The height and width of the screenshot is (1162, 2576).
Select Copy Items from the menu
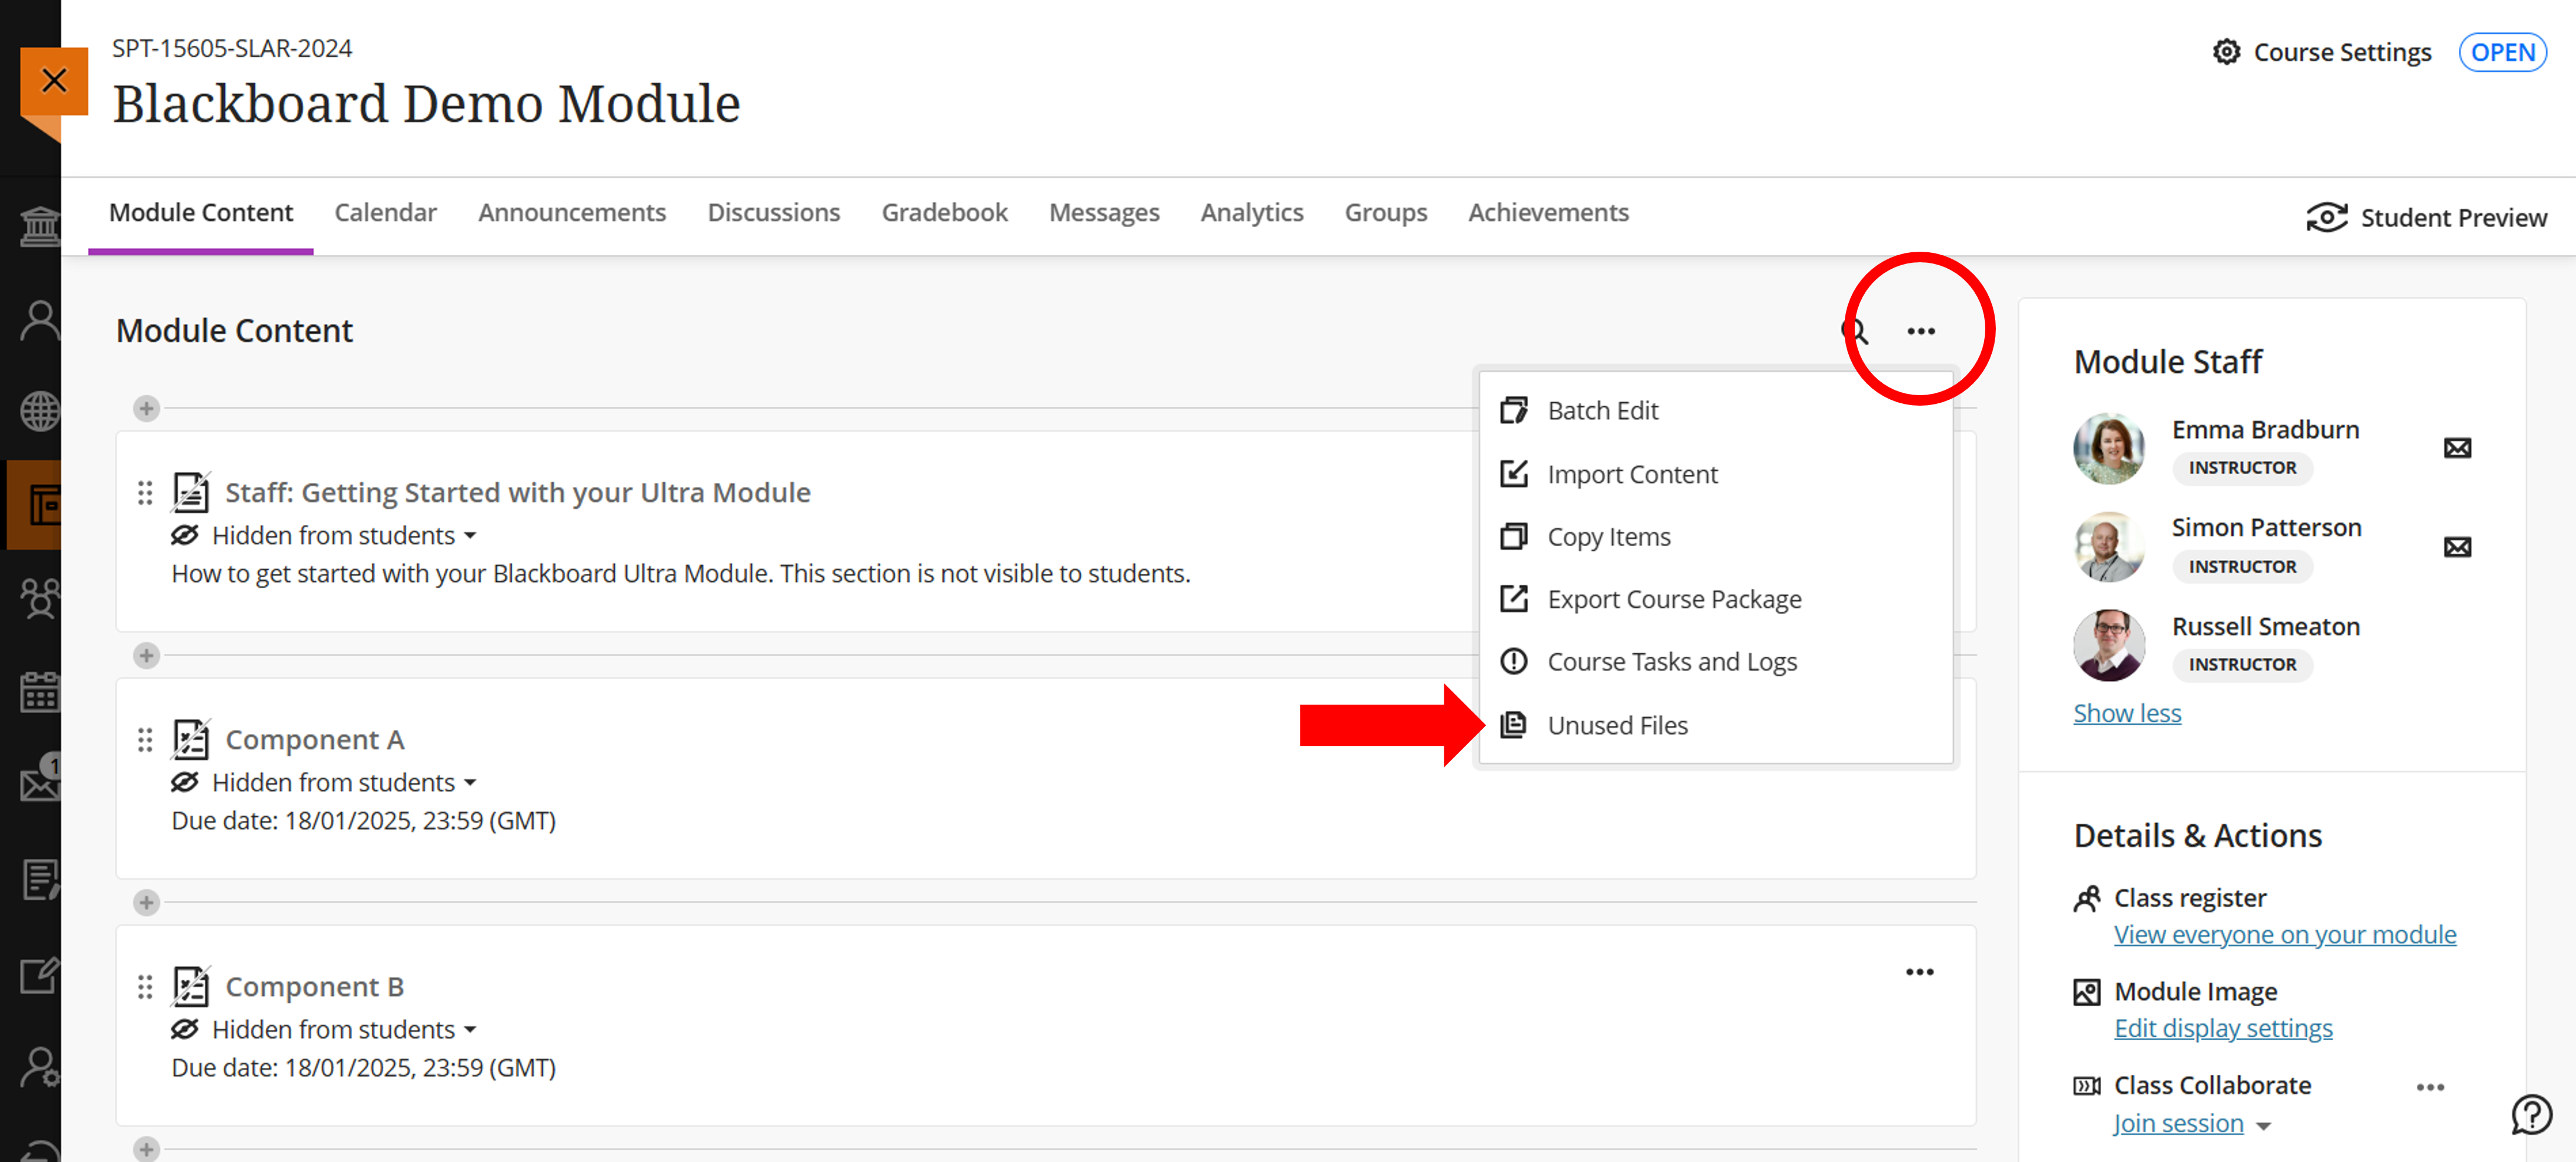pos(1715,537)
